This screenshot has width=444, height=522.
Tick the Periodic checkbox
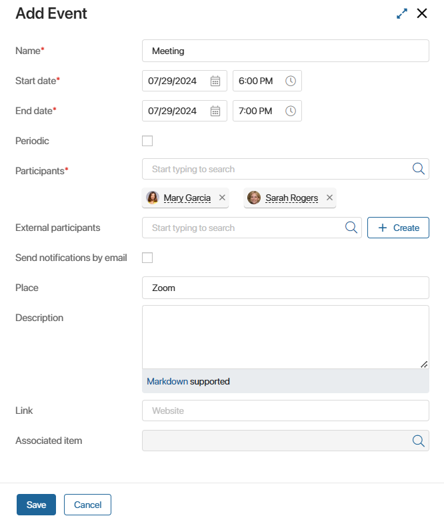pyautogui.click(x=147, y=141)
